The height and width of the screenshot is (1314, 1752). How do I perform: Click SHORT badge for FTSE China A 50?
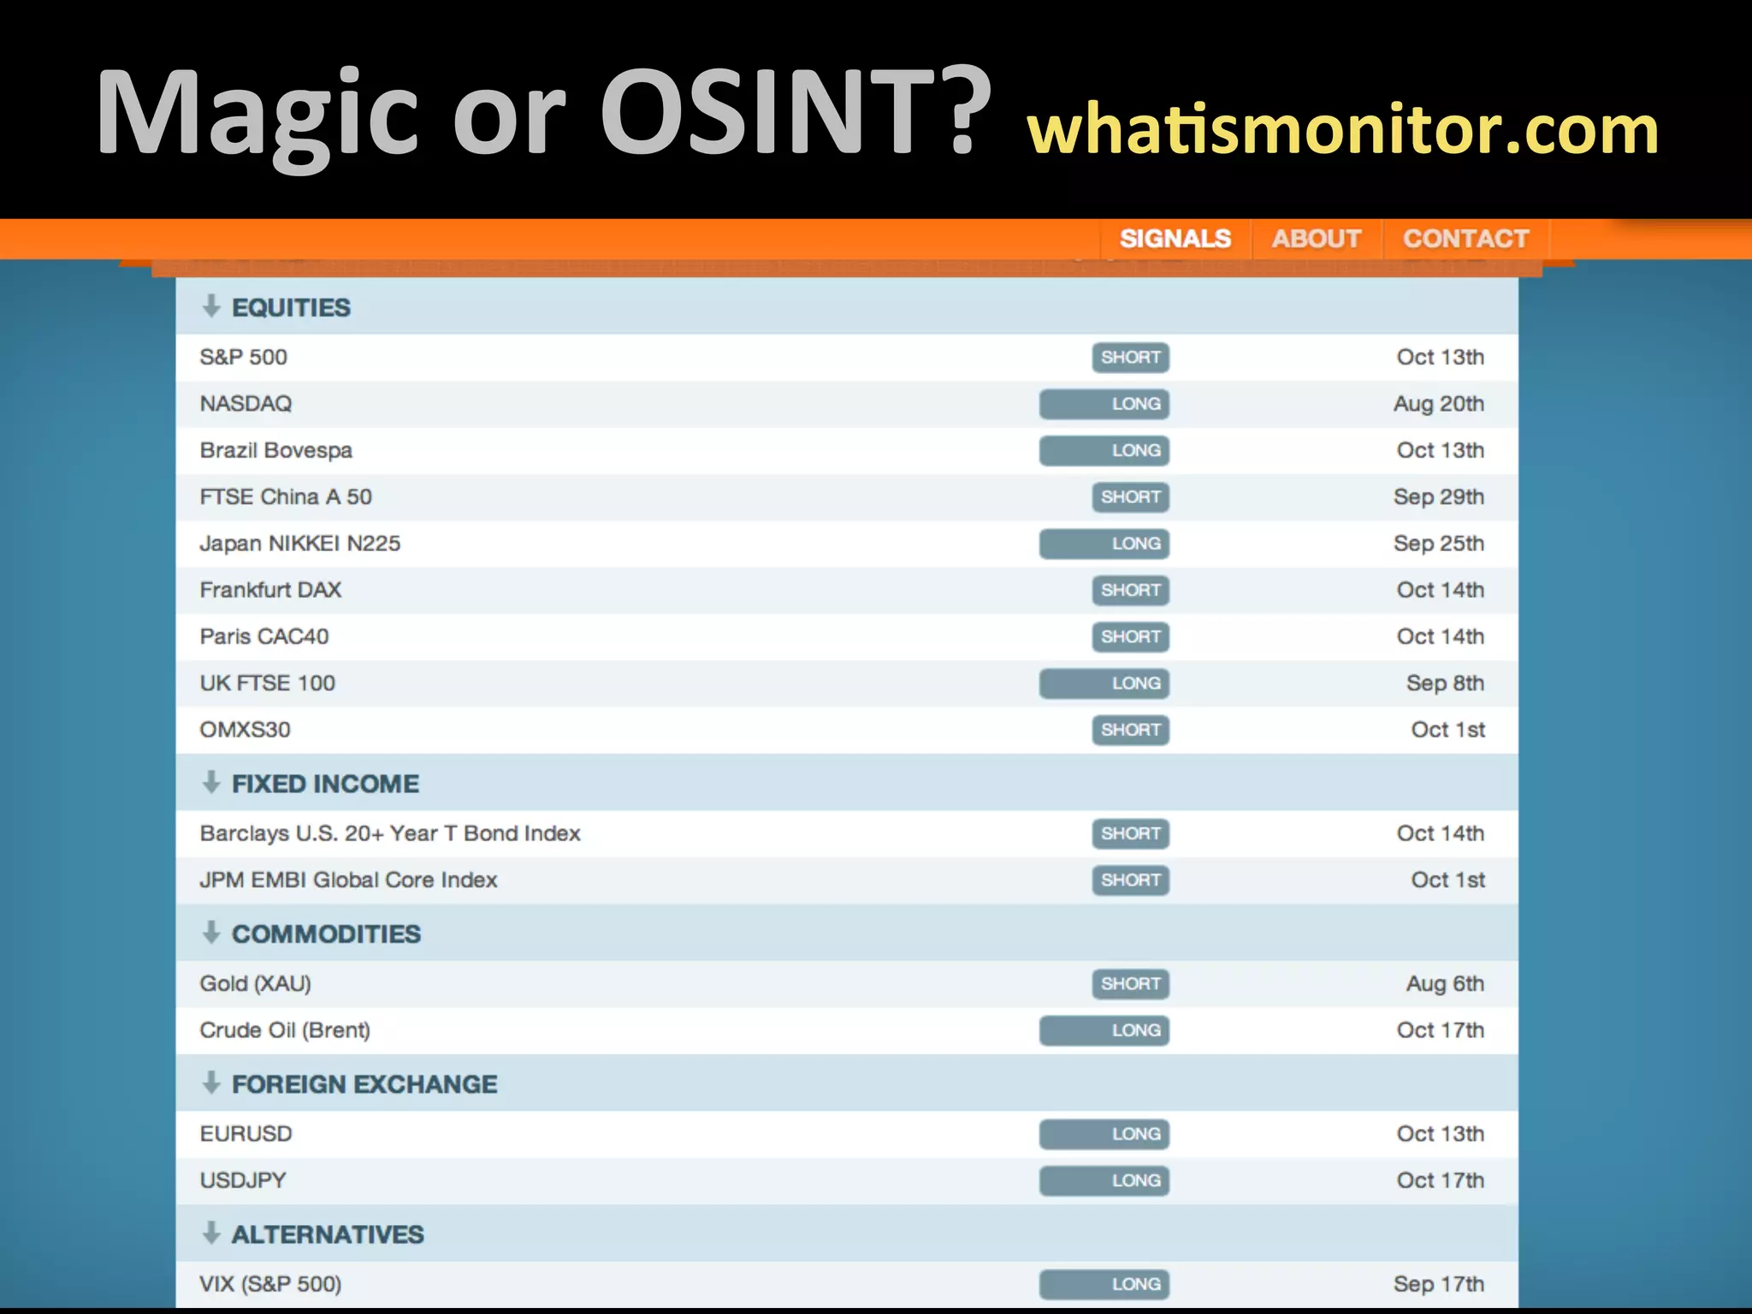1131,497
